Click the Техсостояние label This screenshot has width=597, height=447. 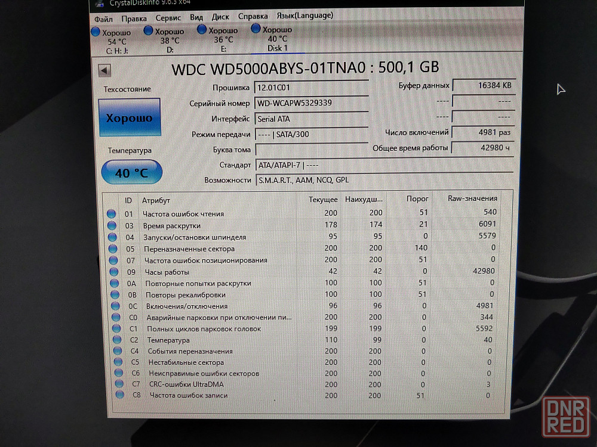[x=127, y=89]
